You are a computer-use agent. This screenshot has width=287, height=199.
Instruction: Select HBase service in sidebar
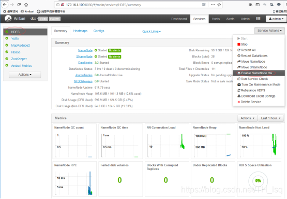[x=16, y=52]
